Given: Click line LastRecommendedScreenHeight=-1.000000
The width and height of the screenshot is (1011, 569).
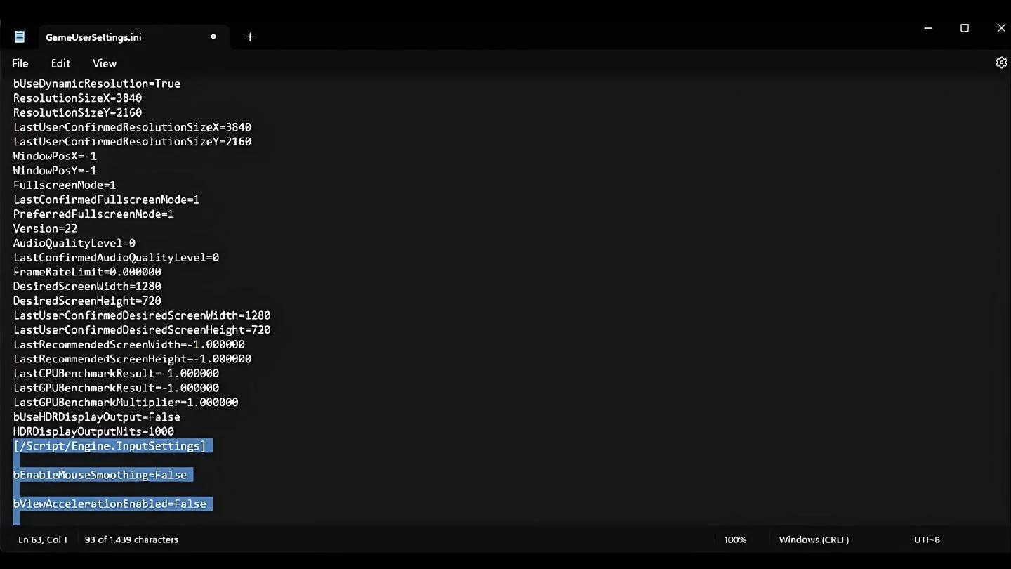Looking at the screenshot, I should 132,359.
